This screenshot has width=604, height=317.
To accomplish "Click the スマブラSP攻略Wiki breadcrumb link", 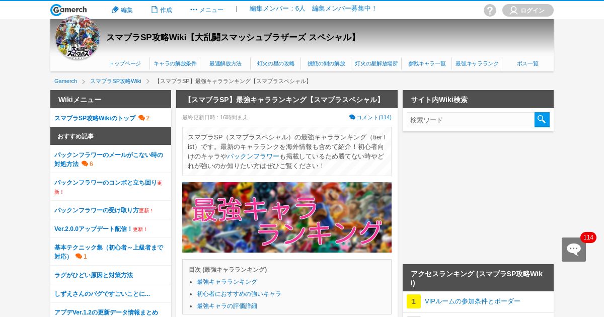I will pyautogui.click(x=116, y=81).
